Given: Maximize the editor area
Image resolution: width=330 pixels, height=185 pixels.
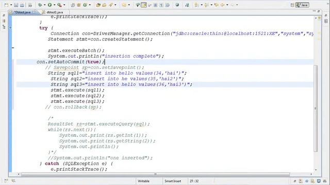Looking at the screenshot, I should coord(319,11).
